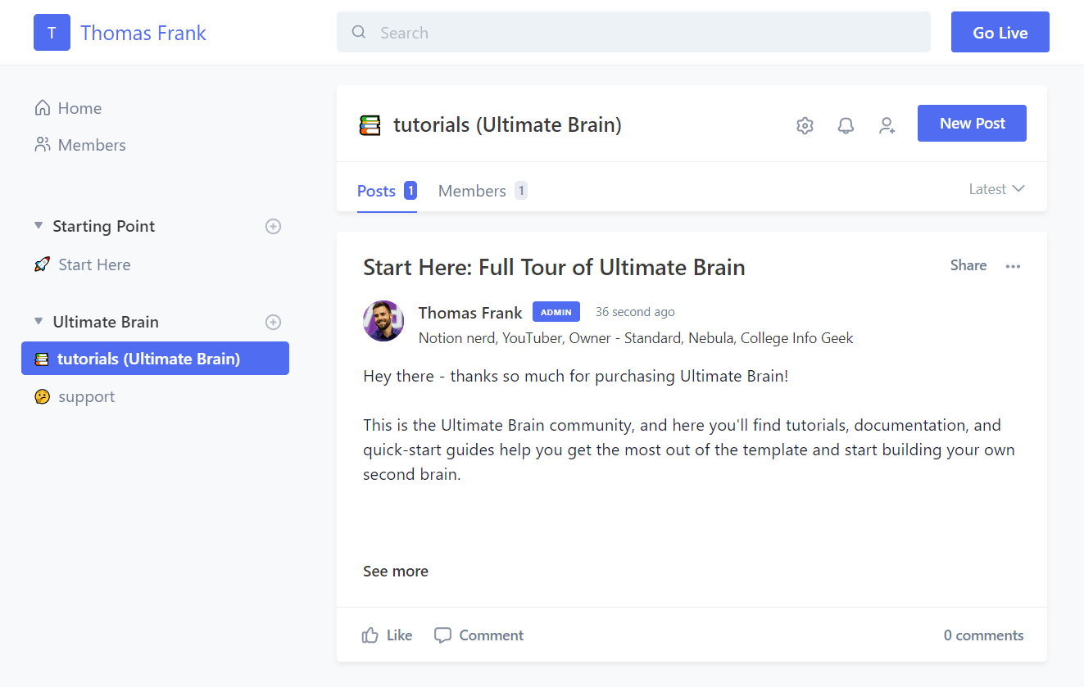Open the three-dot menu on the post

coord(1014,265)
